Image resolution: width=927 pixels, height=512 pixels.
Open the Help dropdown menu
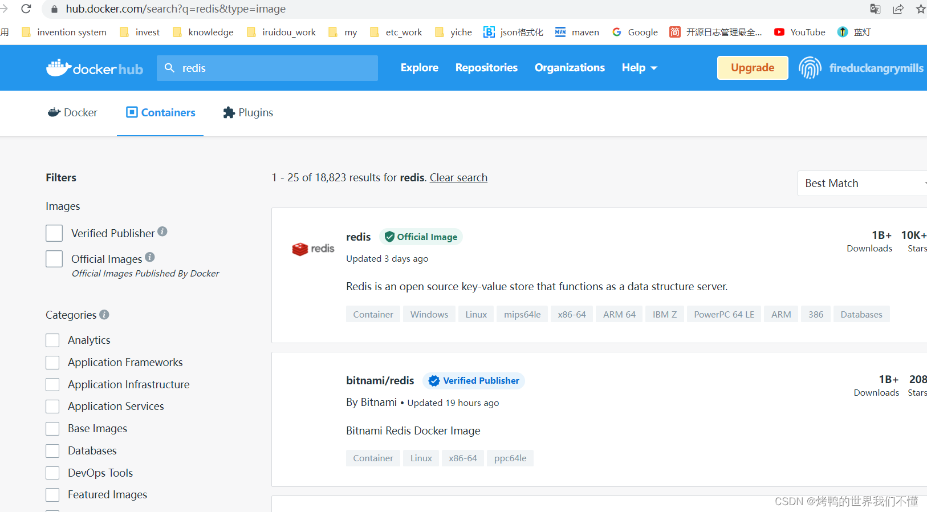click(639, 68)
